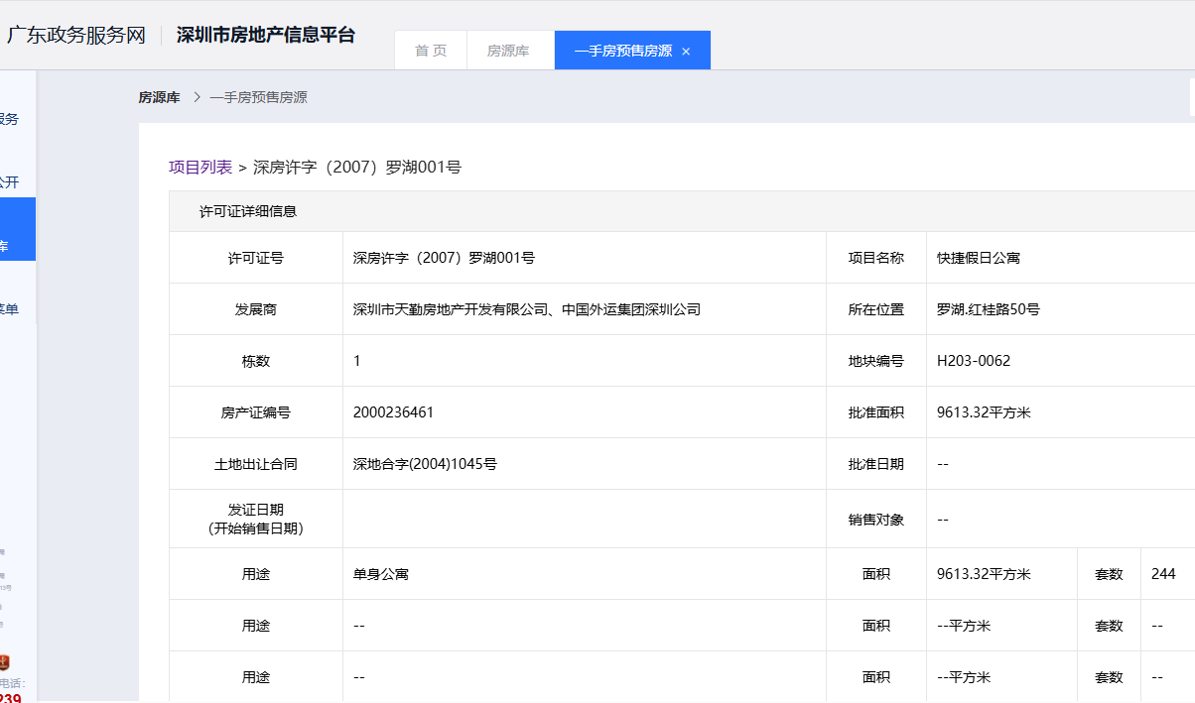Click the 发展商 label cell
This screenshot has width=1195, height=703.
coord(256,309)
